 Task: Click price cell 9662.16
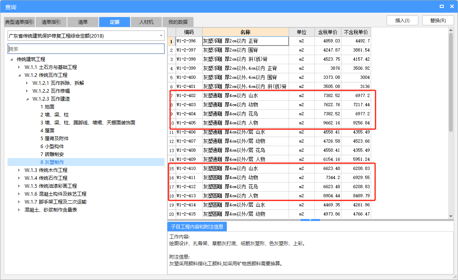click(328, 123)
